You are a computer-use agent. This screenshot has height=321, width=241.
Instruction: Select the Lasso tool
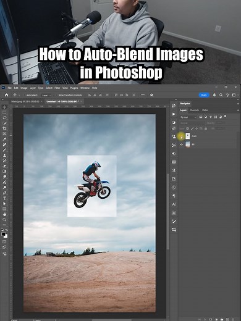(x=4, y=118)
